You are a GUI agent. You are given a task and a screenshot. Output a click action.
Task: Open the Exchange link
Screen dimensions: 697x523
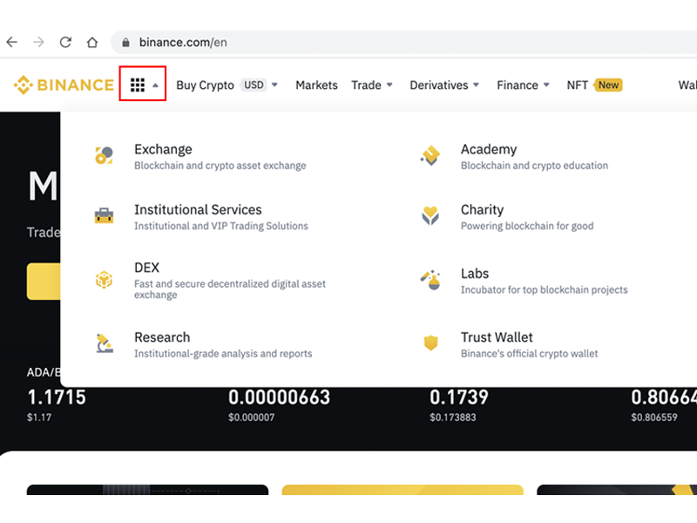click(x=163, y=149)
